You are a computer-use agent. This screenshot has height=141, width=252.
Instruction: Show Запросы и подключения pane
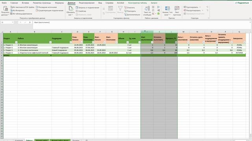tap(87, 7)
